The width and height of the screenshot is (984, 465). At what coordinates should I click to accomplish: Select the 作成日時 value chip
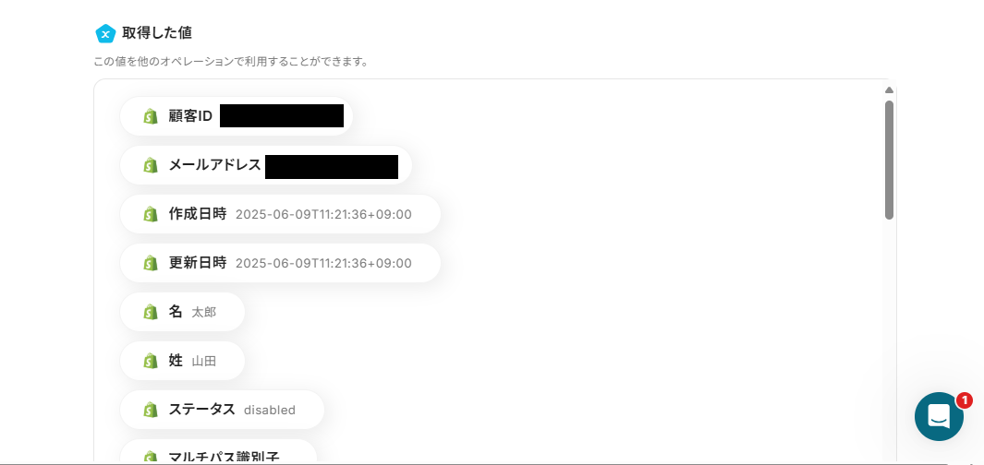[x=280, y=214]
